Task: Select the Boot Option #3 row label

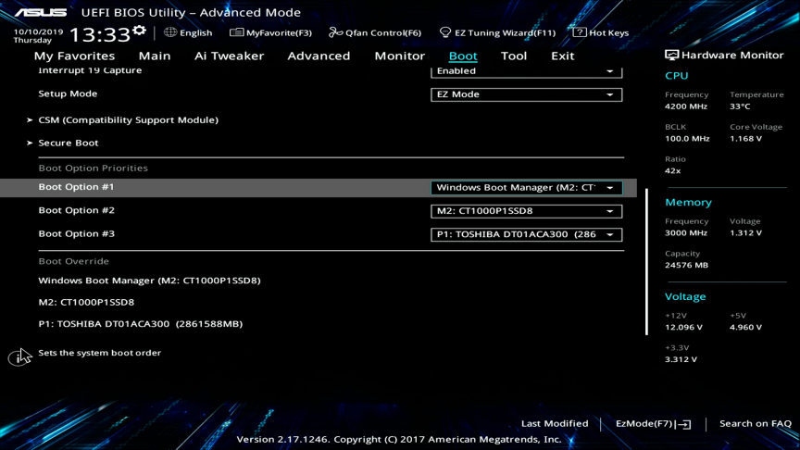Action: click(76, 233)
